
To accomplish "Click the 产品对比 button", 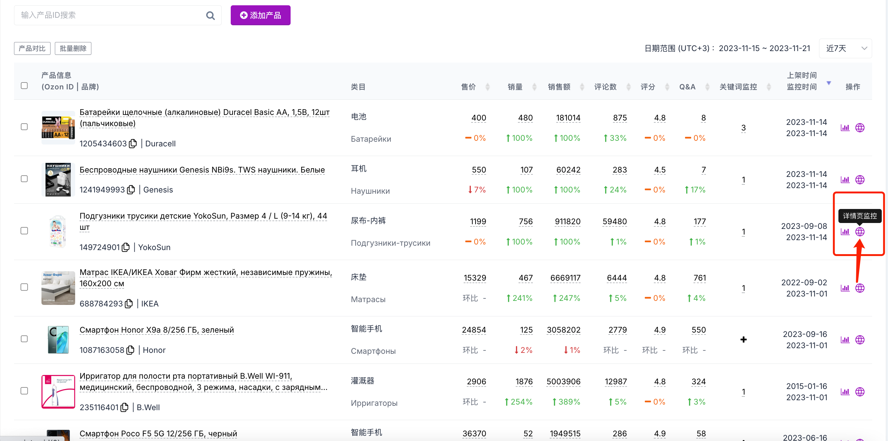I will 32,49.
